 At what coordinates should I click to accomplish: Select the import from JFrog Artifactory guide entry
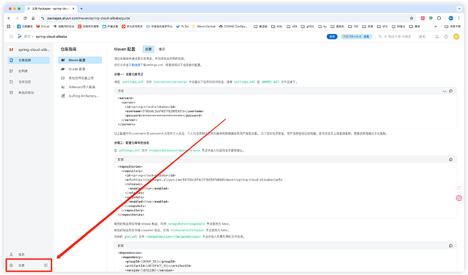[x=80, y=96]
